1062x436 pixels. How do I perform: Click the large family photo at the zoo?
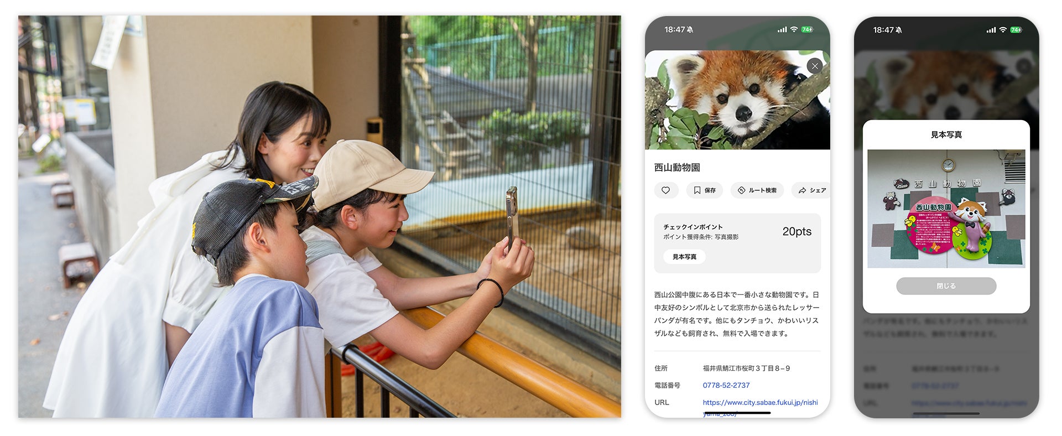click(319, 216)
